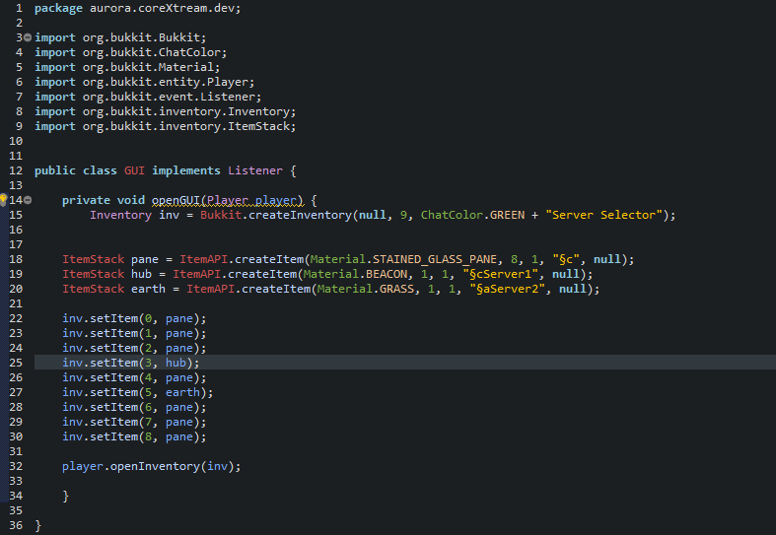
Task: Click the 'implements' keyword
Action: click(186, 170)
